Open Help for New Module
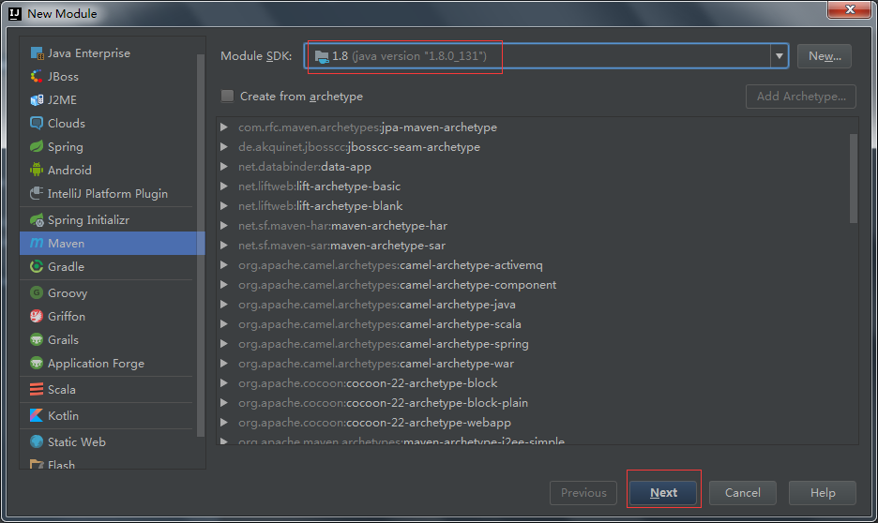 click(x=823, y=492)
